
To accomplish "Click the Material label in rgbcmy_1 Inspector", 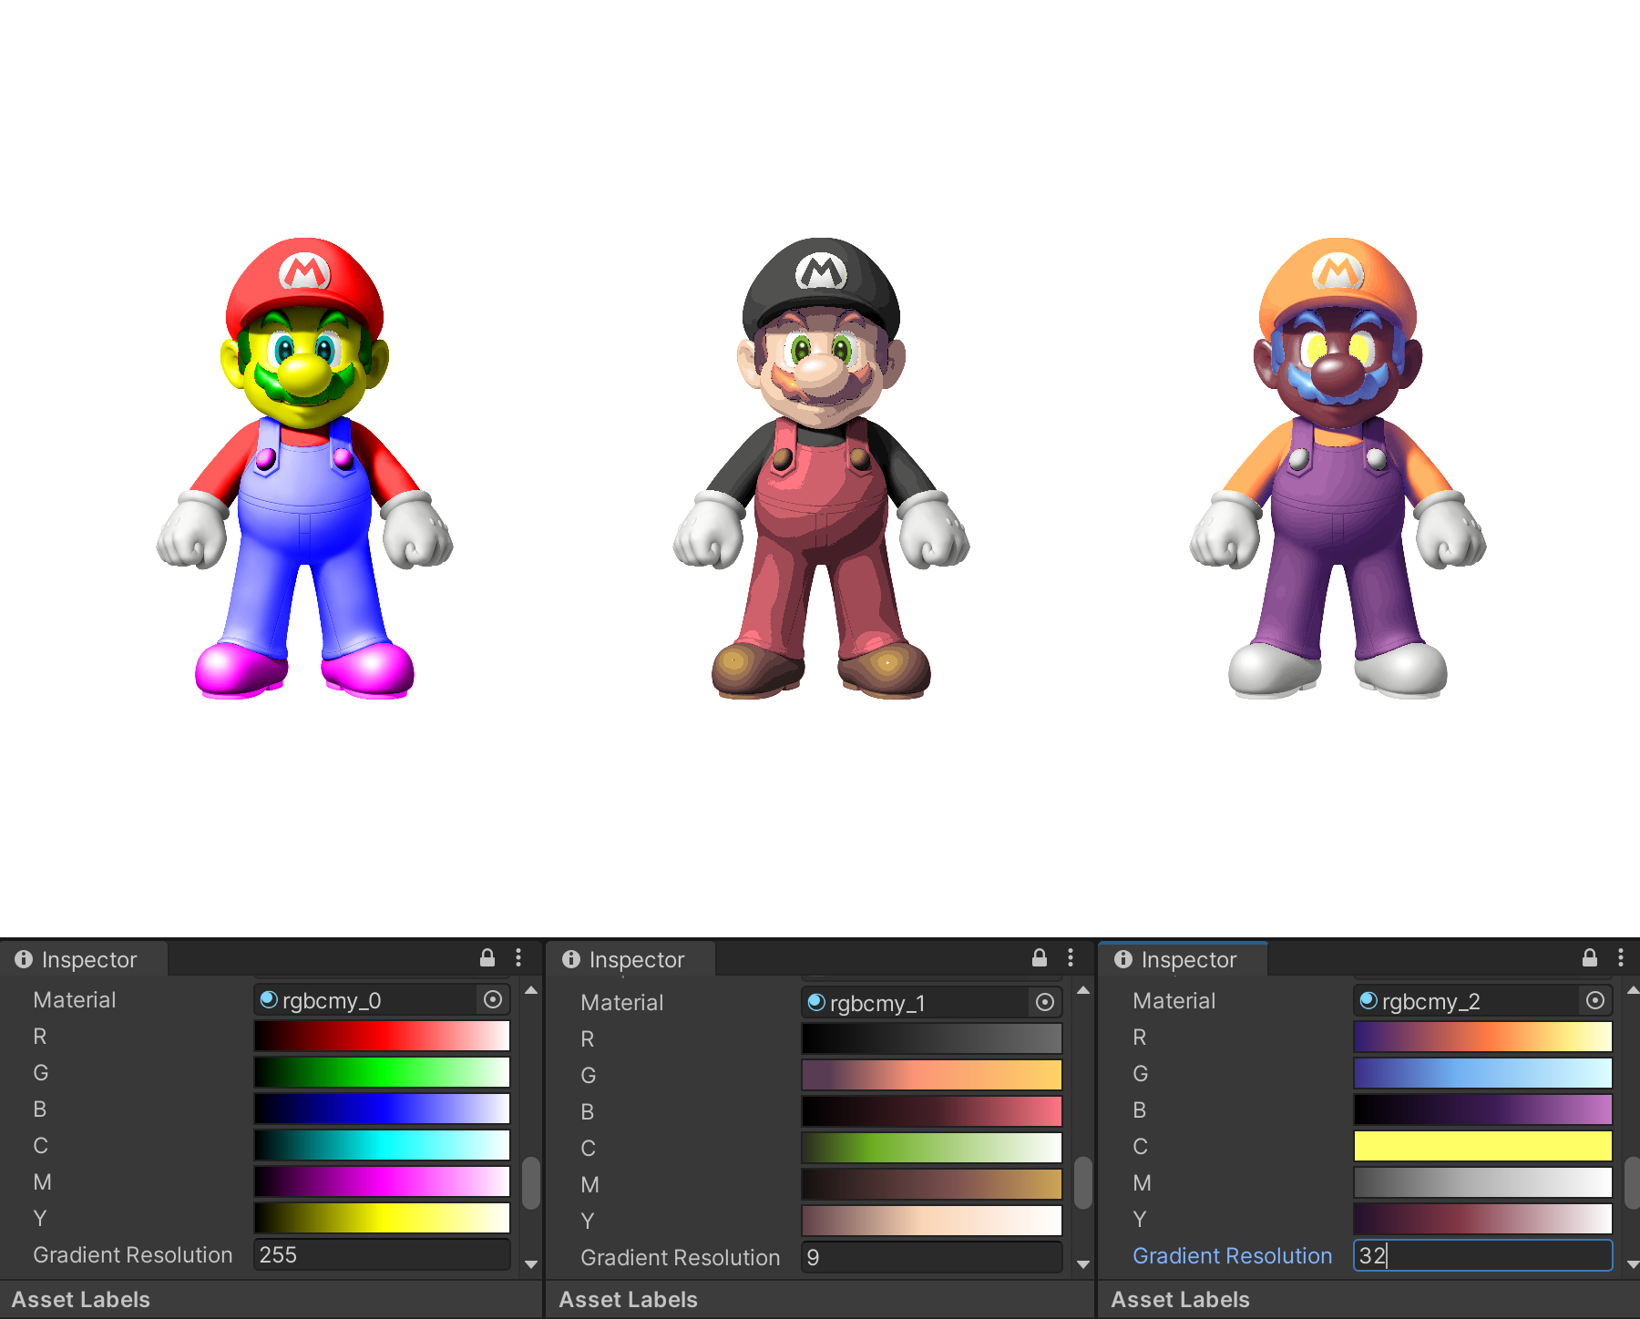I will [x=622, y=1002].
